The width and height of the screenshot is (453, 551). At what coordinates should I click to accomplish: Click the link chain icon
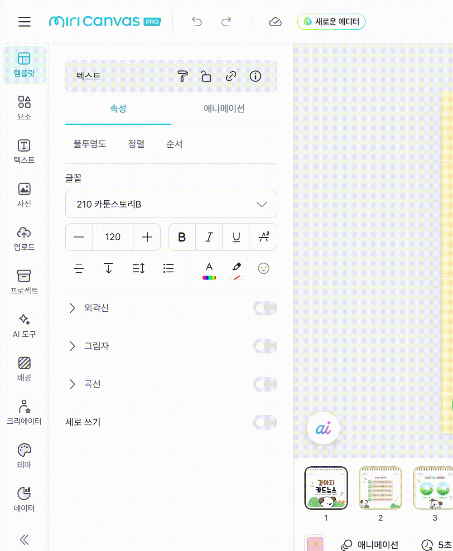point(231,76)
